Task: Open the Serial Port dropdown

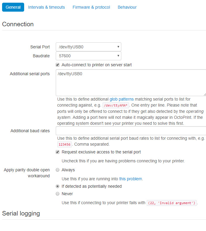Action: coord(89,47)
